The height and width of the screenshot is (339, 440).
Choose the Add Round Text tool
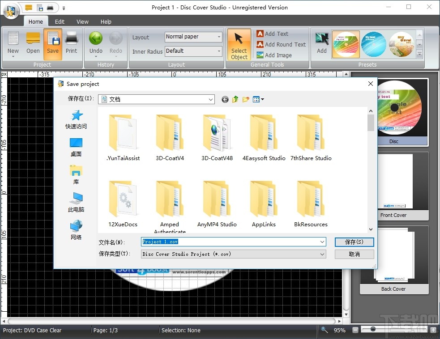pyautogui.click(x=281, y=44)
